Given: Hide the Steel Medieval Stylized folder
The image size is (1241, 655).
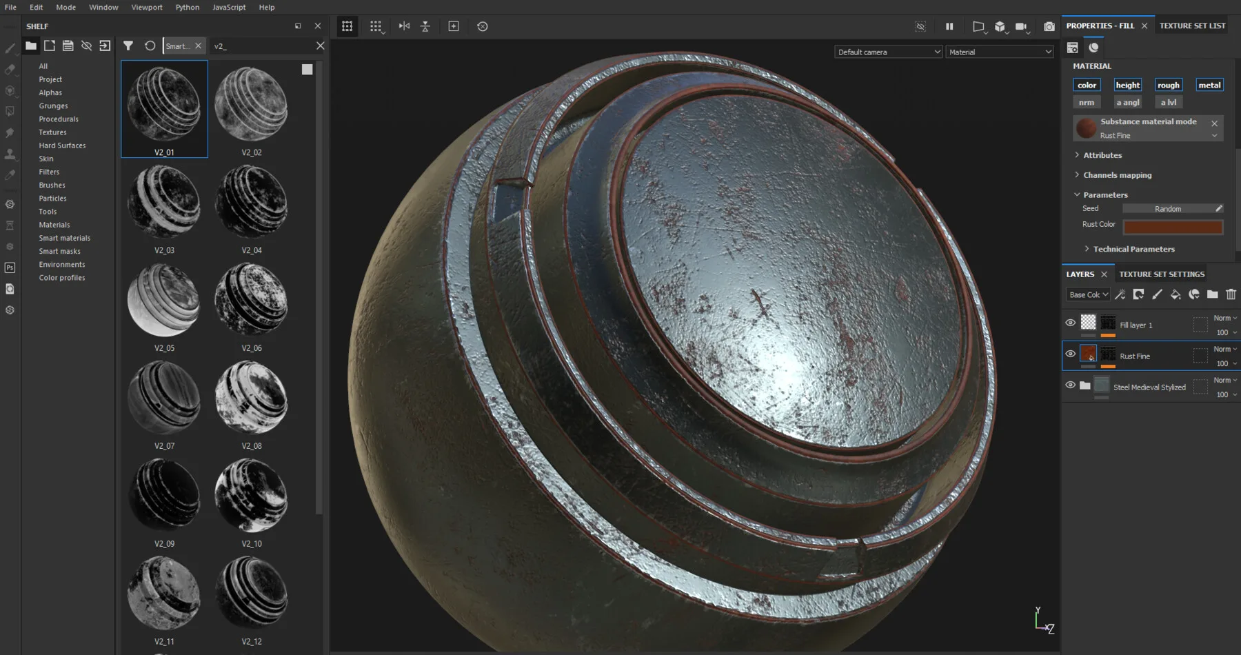Looking at the screenshot, I should coord(1070,385).
